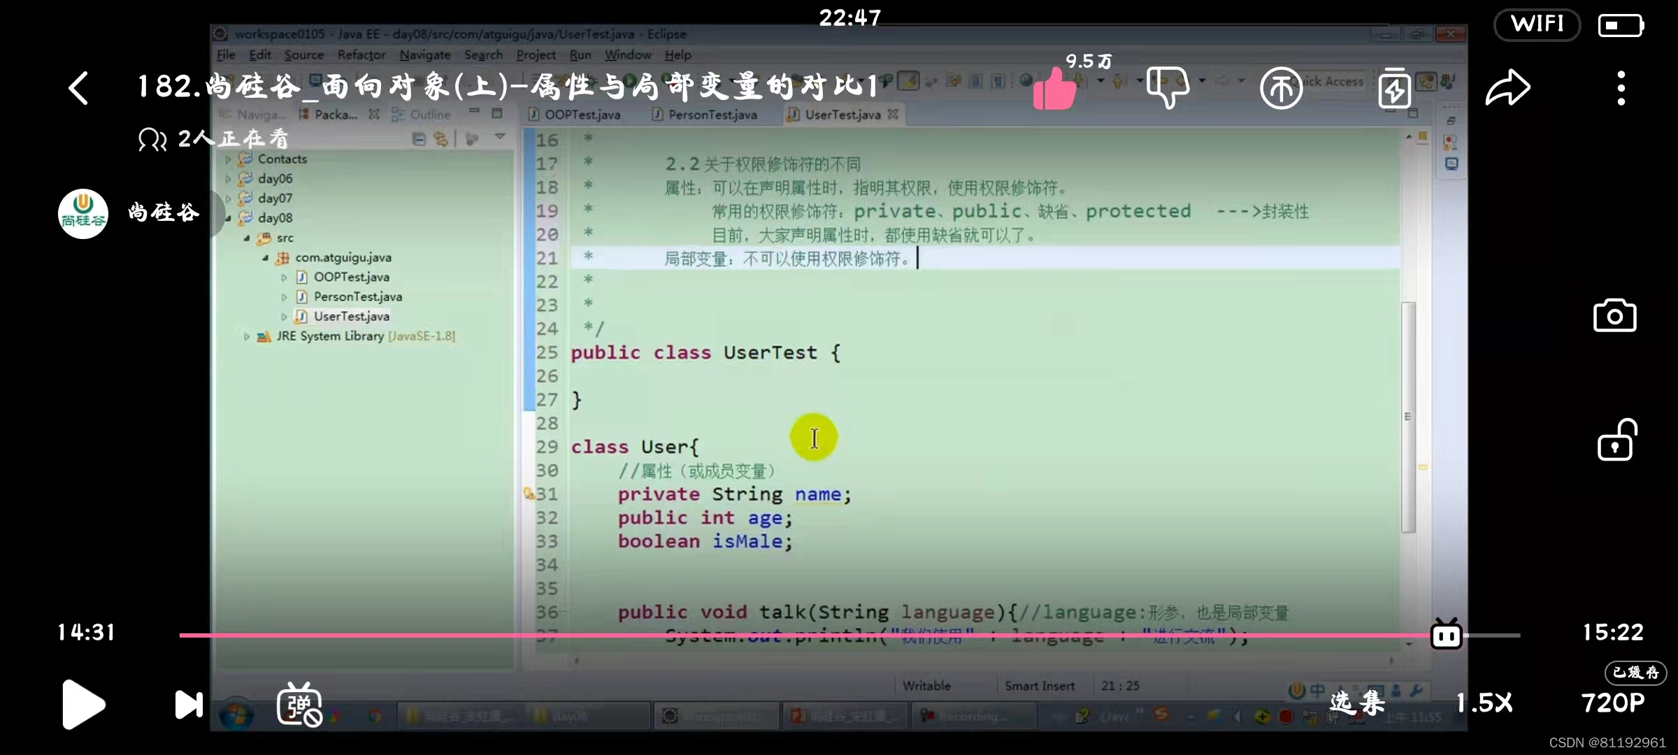The image size is (1678, 755).
Task: Open the Help menu in Eclipse
Action: click(677, 55)
